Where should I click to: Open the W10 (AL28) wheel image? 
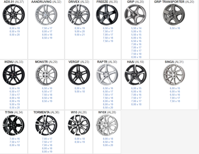click(x=79, y=125)
